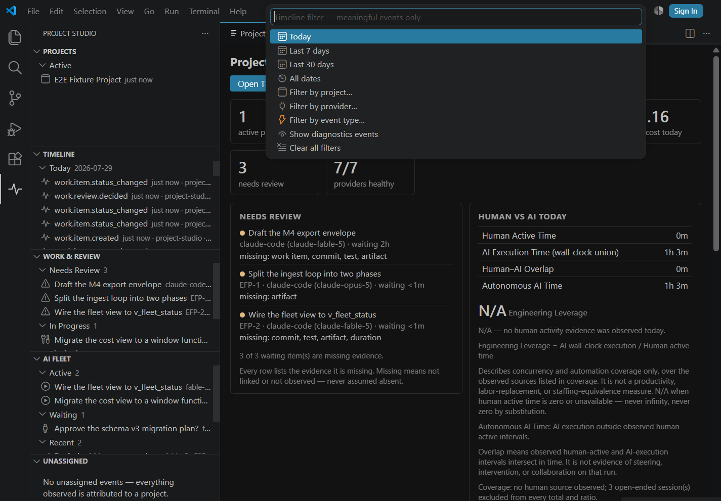Click play icon on fleet Migrate the cost view
Image resolution: width=721 pixels, height=501 pixels.
pyautogui.click(x=46, y=400)
